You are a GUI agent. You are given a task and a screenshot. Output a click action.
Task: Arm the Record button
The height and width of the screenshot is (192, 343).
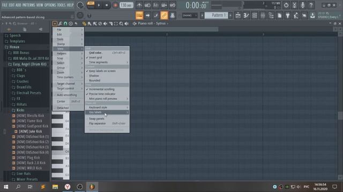[115, 5]
